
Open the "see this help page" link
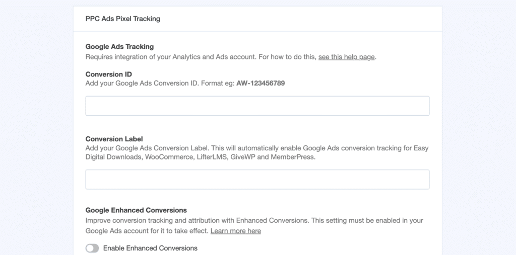coord(346,57)
